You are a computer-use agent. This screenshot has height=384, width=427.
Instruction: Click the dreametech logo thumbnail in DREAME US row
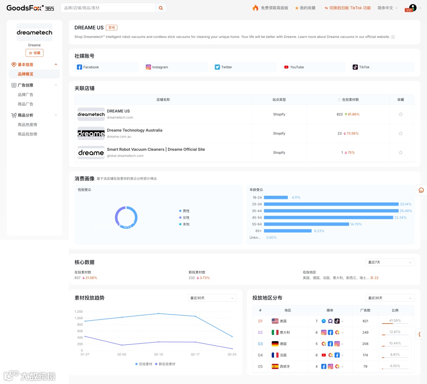(x=91, y=114)
